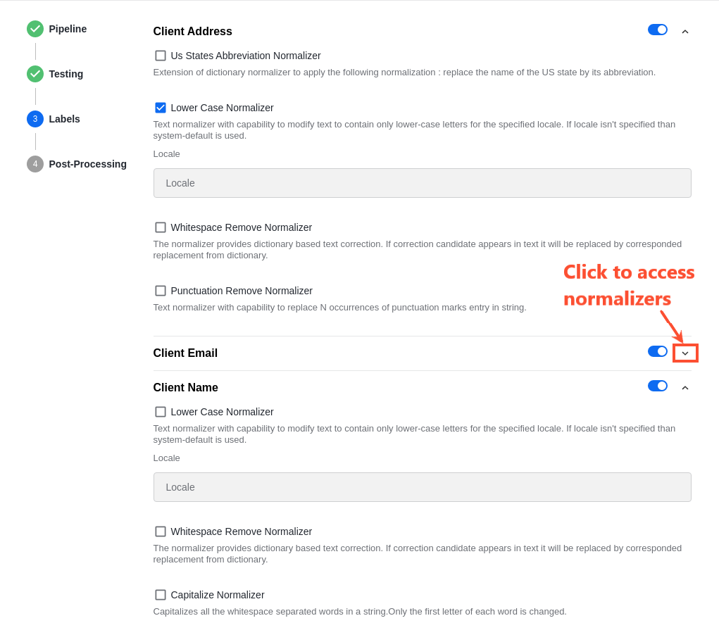Check Us States Abbreviation Normalizer checkbox
Viewport: 719px width, 623px height.
[161, 56]
